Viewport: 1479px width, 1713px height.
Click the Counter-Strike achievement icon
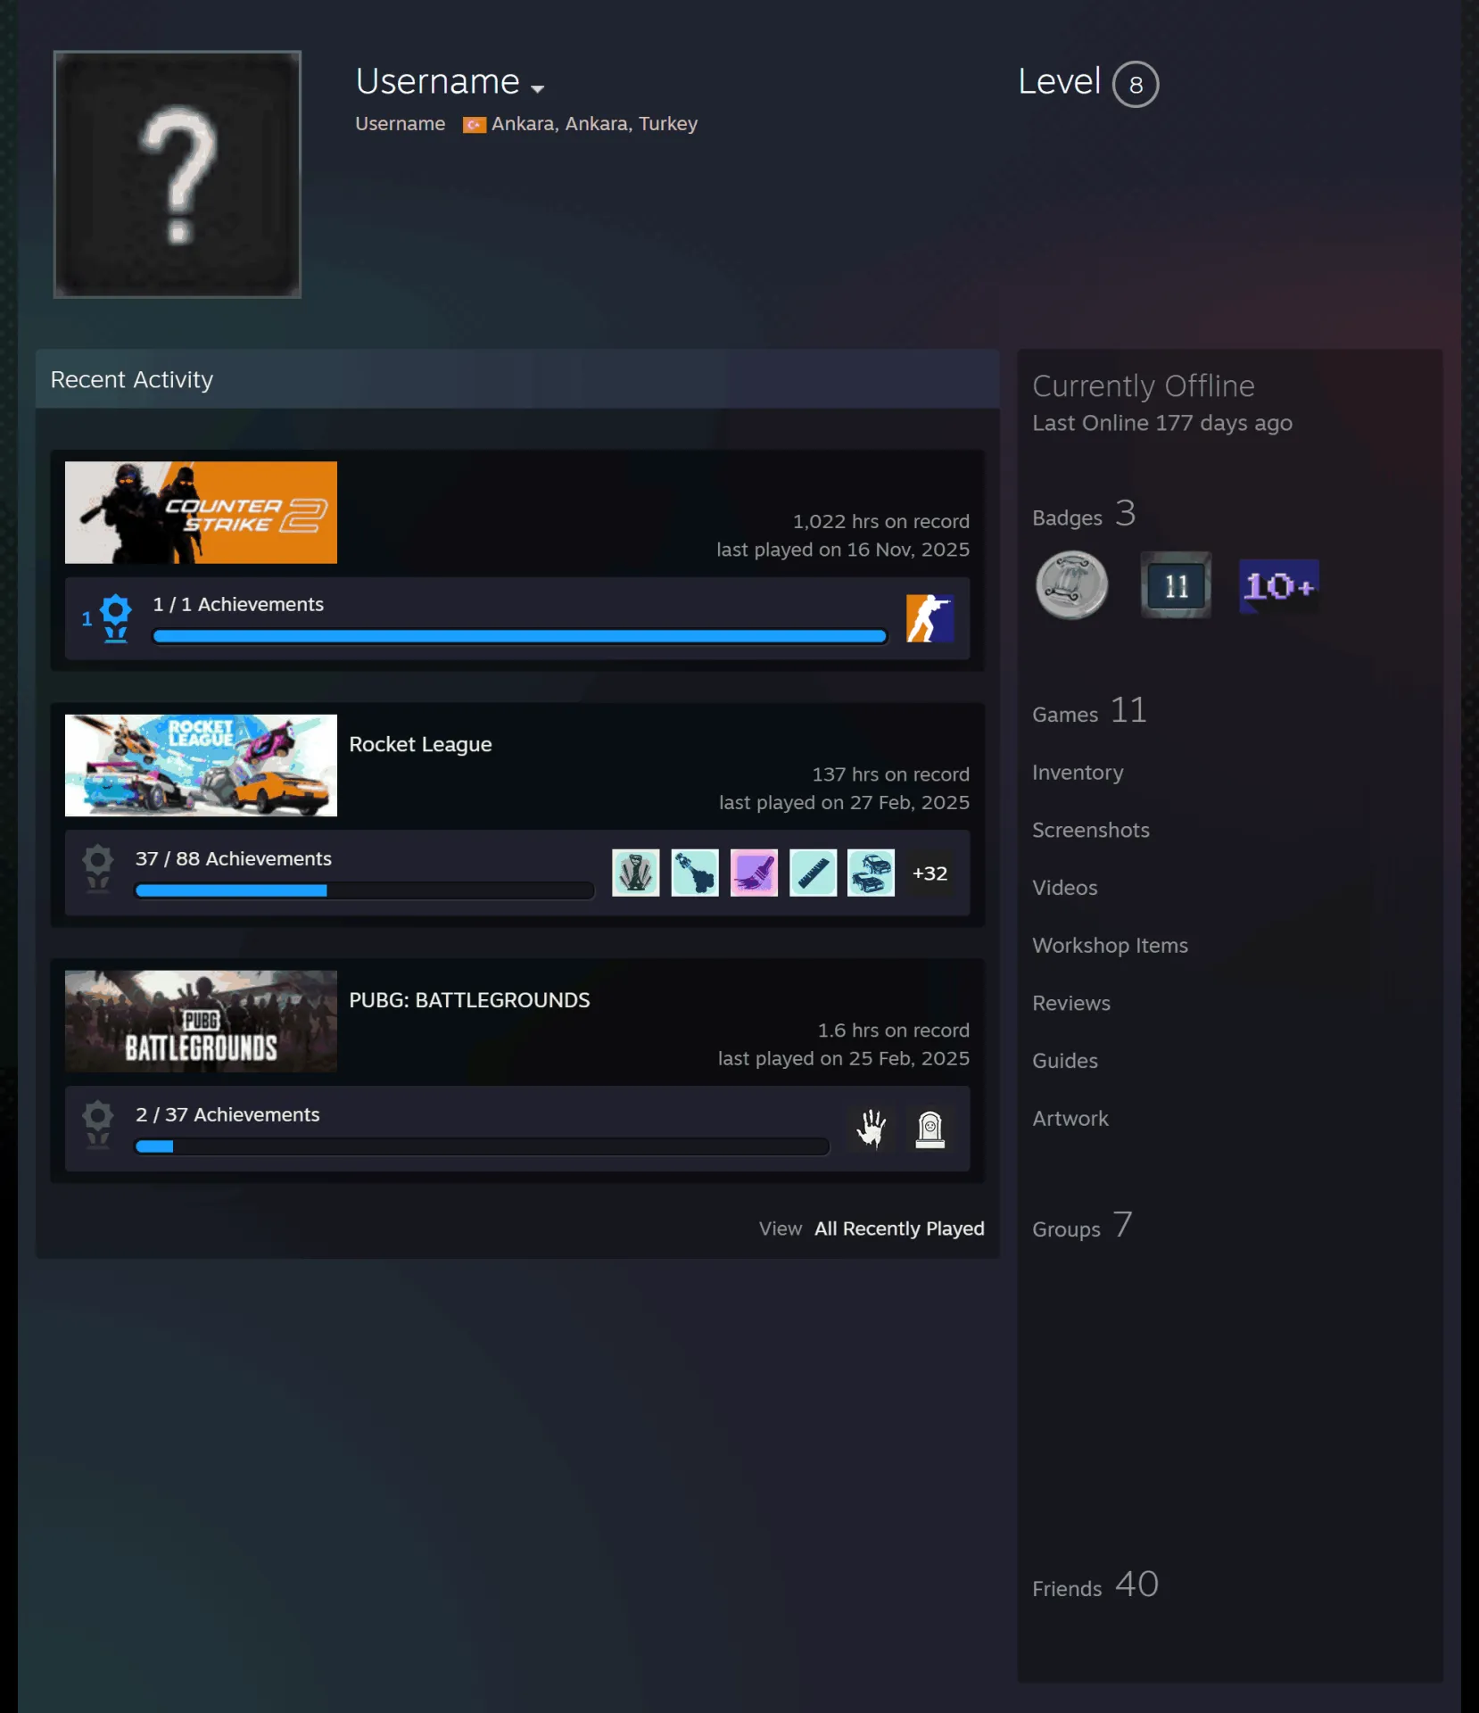coord(930,617)
